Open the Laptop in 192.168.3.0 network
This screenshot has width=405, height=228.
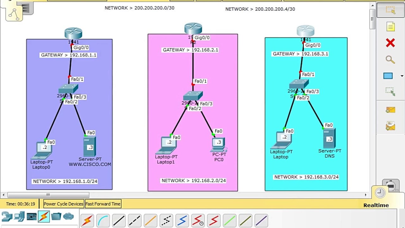[x=281, y=140]
